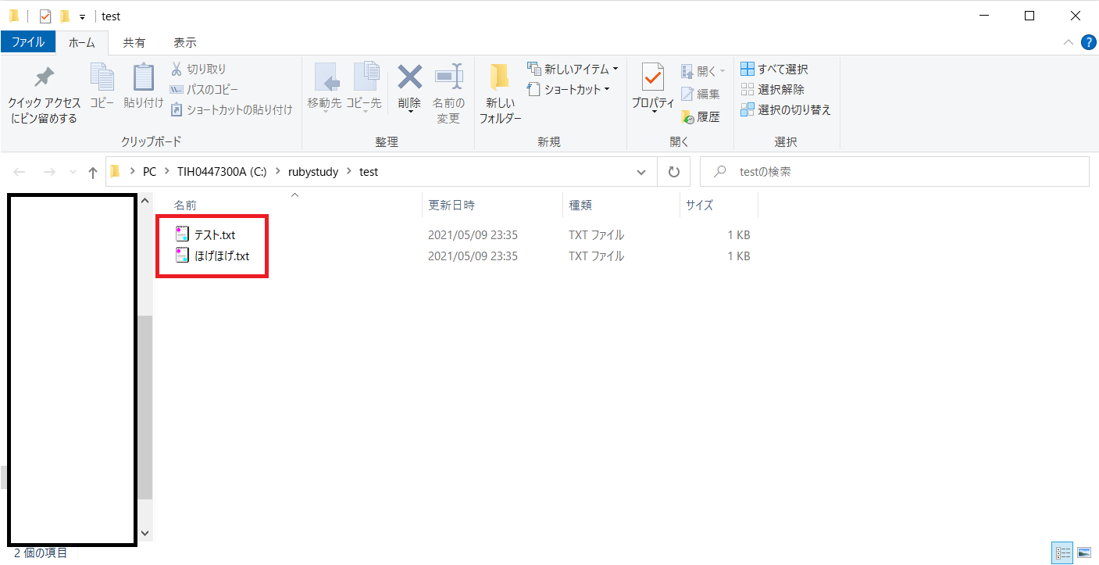Viewport: 1099px width, 565px height.
Task: Click the Cut (切り取り) scissors command
Action: tap(198, 70)
